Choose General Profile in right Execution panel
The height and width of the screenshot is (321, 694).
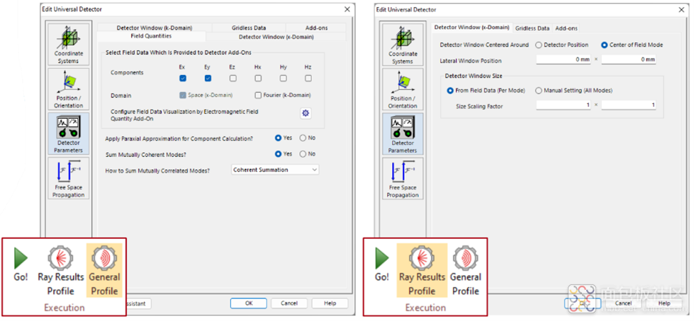[x=465, y=271]
